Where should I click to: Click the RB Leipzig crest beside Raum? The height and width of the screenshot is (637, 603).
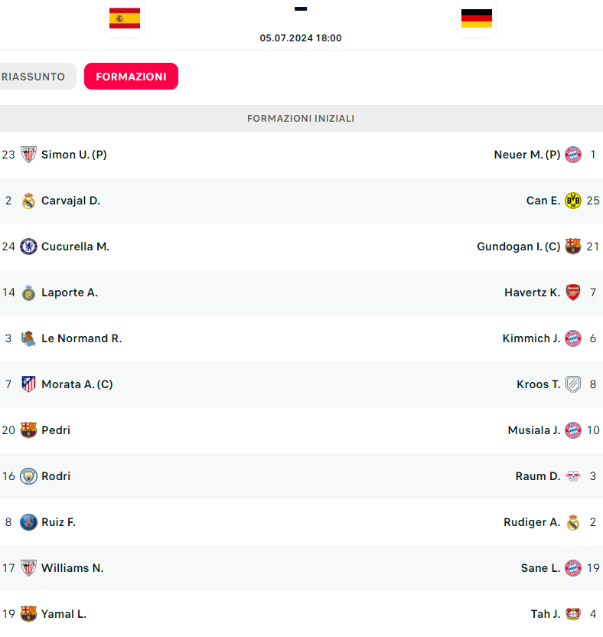pos(573,476)
